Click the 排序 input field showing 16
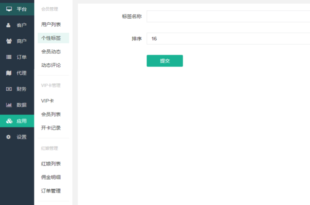The width and height of the screenshot is (310, 205). point(228,39)
